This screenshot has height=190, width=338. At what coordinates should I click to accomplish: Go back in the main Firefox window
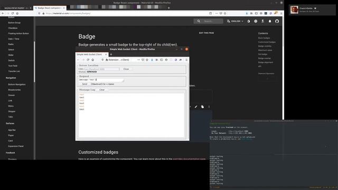(3, 13)
